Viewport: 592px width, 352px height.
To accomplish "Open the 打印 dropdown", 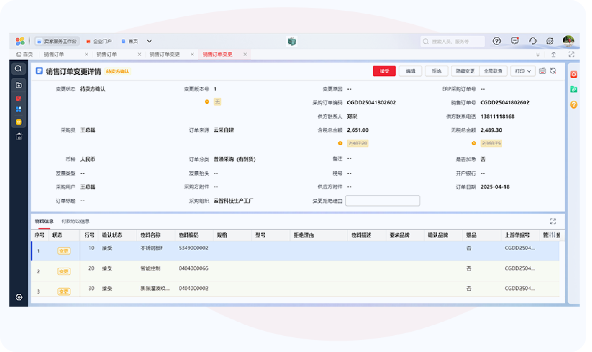I will [523, 71].
